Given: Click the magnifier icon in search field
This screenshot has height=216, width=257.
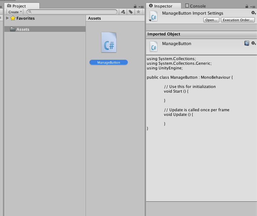Looking at the screenshot, I should pos(30,12).
